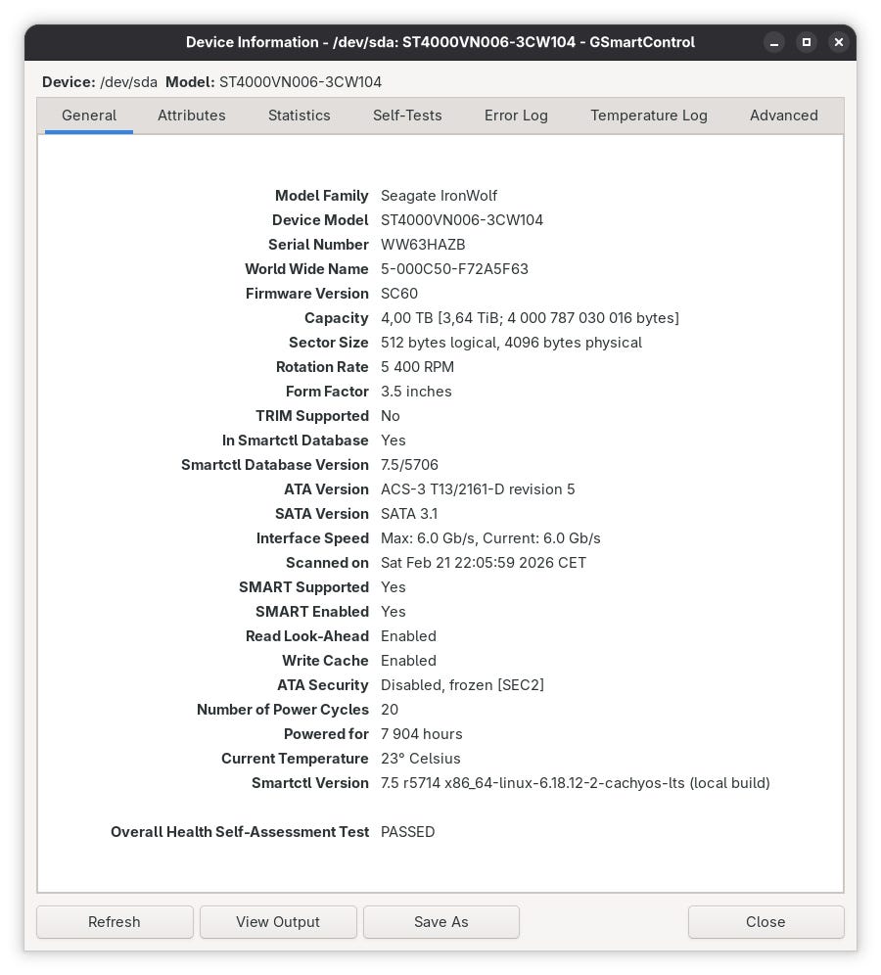Click the Seagate IronWolf model family value

pos(439,196)
